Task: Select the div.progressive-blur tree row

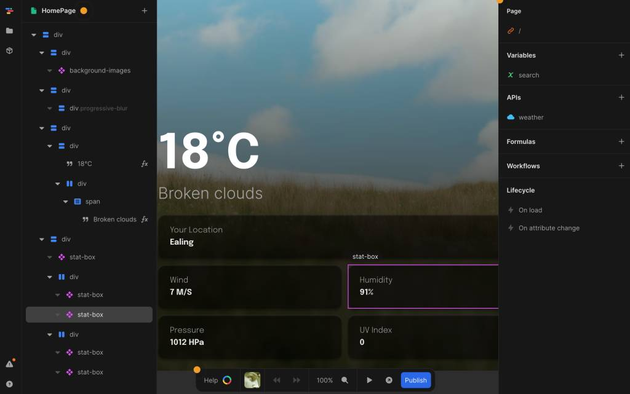Action: click(x=89, y=108)
